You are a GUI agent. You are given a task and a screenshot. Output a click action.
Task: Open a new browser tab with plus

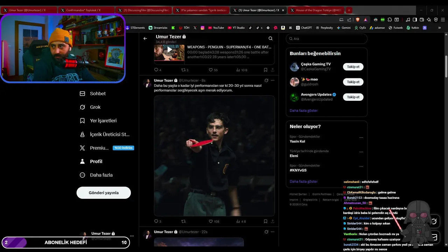point(349,10)
